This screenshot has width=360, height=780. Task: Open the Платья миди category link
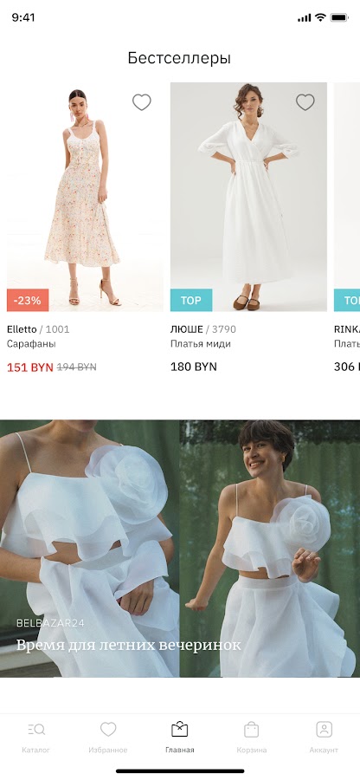pyautogui.click(x=201, y=344)
